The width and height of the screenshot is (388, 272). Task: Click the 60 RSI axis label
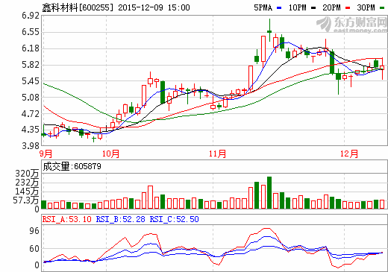[x=34, y=249]
